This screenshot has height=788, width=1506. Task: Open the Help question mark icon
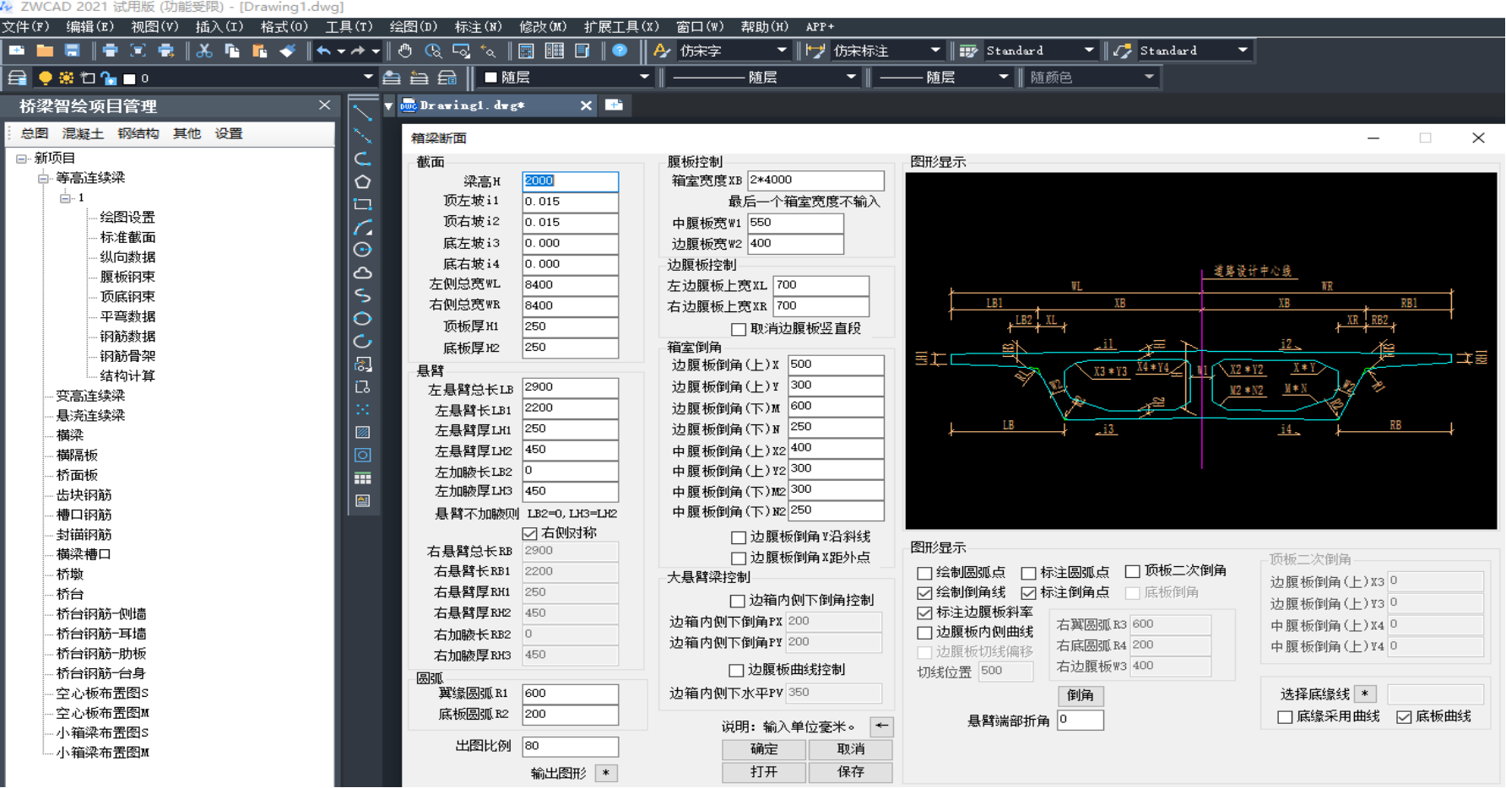coord(620,51)
